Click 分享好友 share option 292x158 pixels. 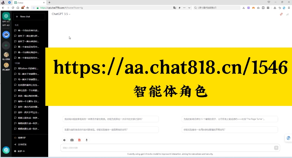(21, 144)
